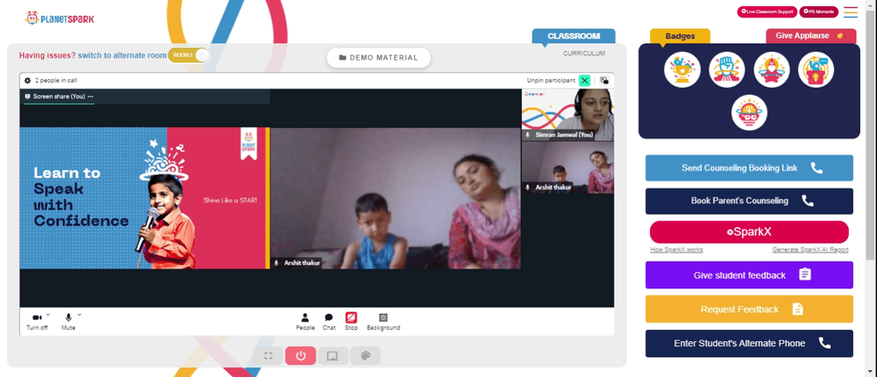Image resolution: width=877 pixels, height=377 pixels.
Task: Award the trophy badge
Action: pyautogui.click(x=682, y=69)
